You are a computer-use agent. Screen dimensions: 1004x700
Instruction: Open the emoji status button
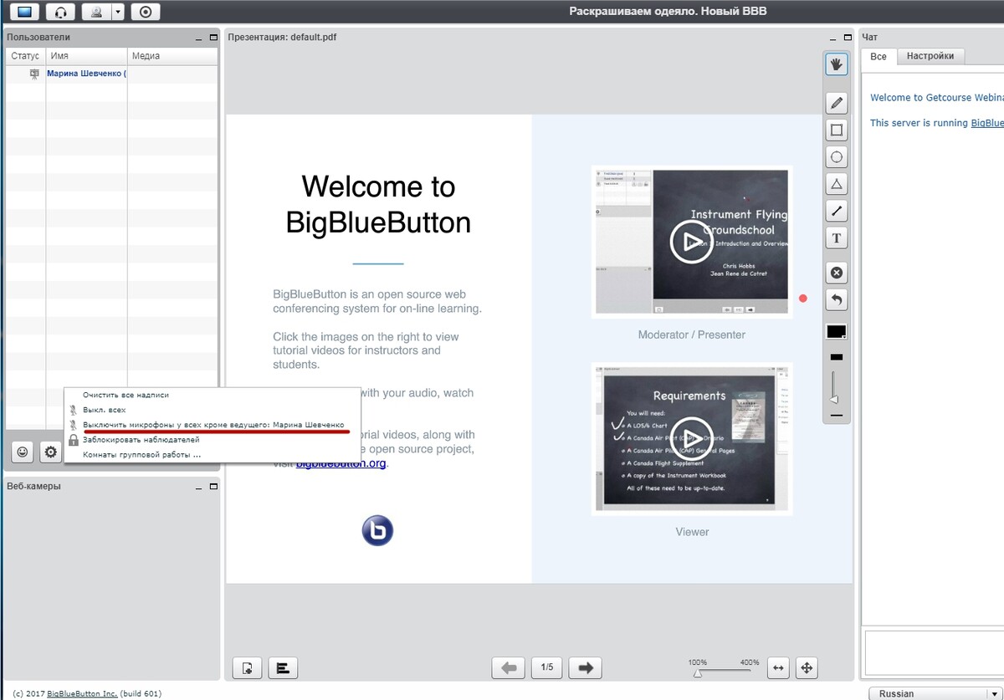[x=23, y=452]
